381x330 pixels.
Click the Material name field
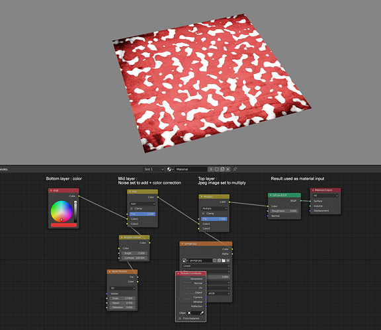pyautogui.click(x=191, y=169)
